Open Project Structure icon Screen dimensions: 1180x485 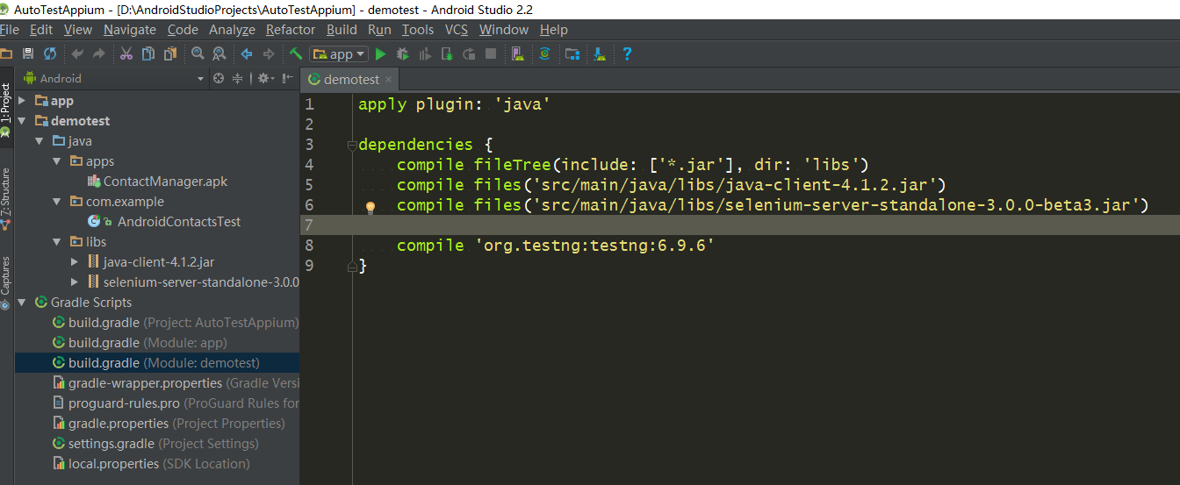click(x=572, y=53)
